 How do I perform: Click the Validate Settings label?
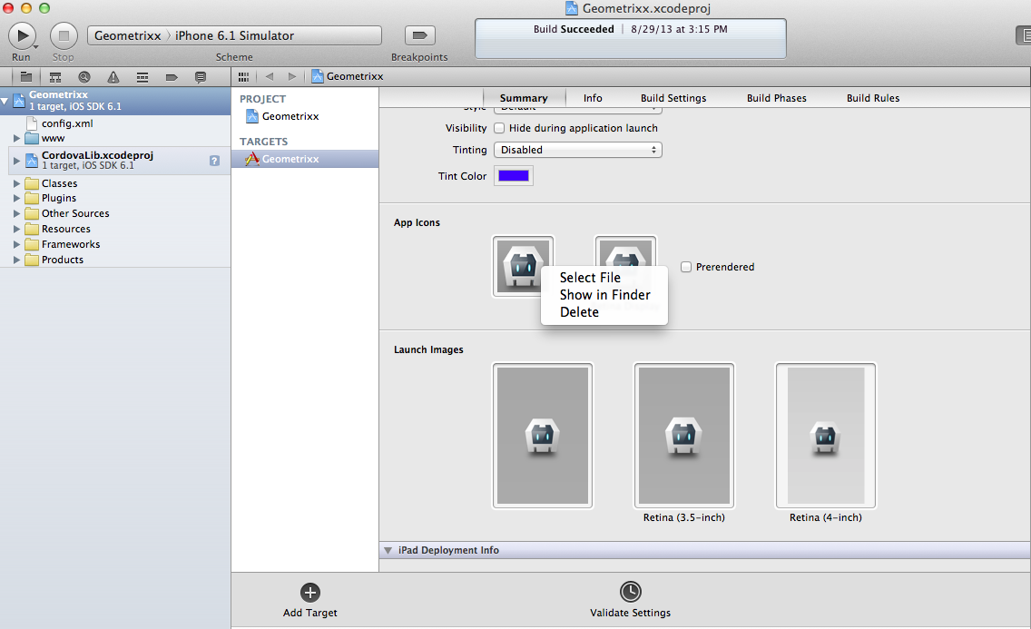(631, 613)
